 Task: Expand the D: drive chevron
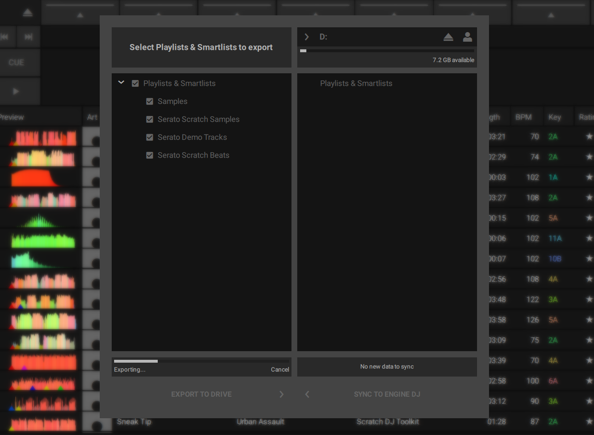307,37
